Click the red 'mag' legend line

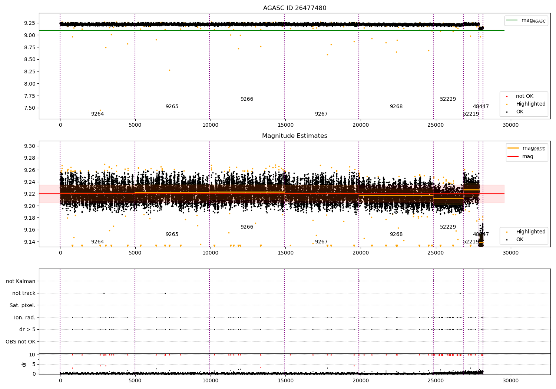tap(513, 157)
